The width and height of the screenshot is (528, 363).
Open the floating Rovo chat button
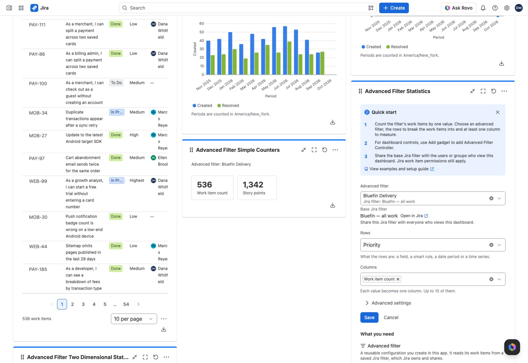click(x=512, y=347)
